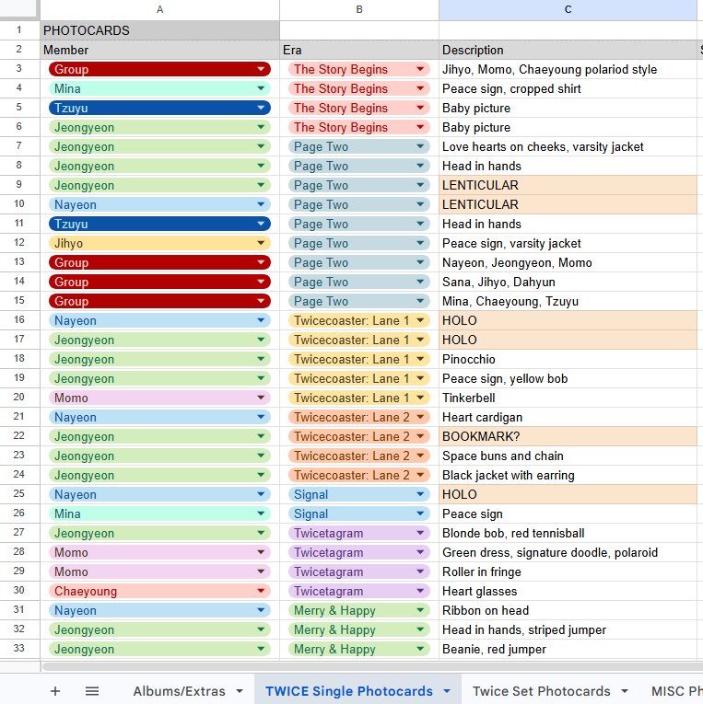Select cell 'Peace sign, cropped shirt'
703x704 pixels.
(568, 88)
